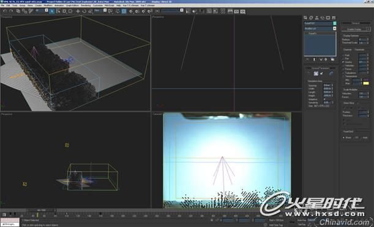374x227 pixels.
Task: Select the Select Object arrow tool
Action: pyautogui.click(x=52, y=11)
